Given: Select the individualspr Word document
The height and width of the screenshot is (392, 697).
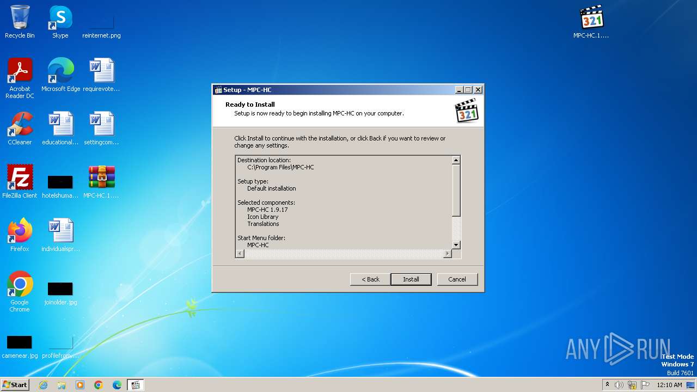Looking at the screenshot, I should [60, 235].
